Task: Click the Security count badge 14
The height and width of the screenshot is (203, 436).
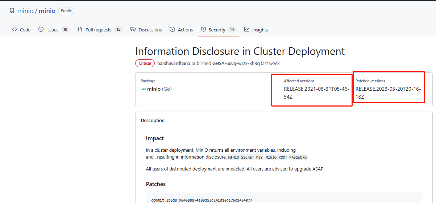Action: [232, 30]
